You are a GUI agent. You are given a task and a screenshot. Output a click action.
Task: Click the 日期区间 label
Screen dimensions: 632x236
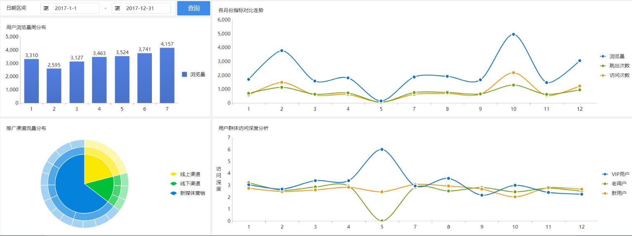tap(17, 8)
